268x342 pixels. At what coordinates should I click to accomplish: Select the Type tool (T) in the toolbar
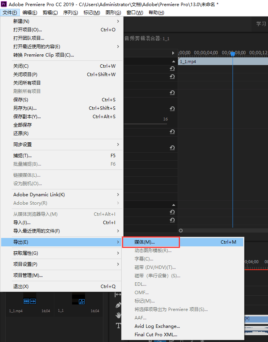pos(118,326)
